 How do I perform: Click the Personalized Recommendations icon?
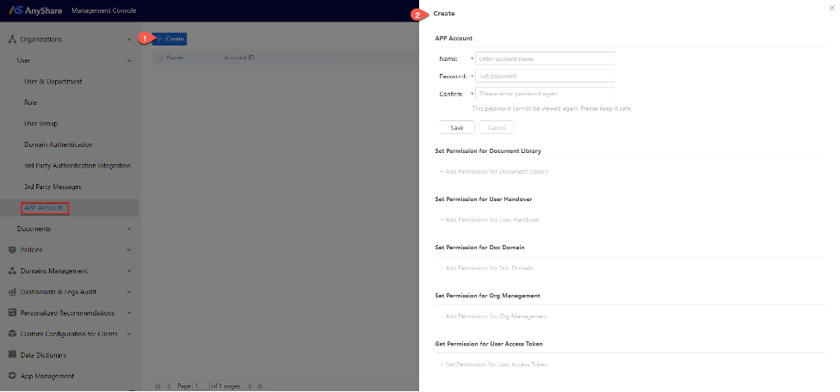(12, 313)
